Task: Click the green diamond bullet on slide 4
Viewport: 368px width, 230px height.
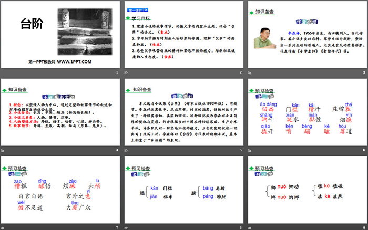Action: (4, 90)
